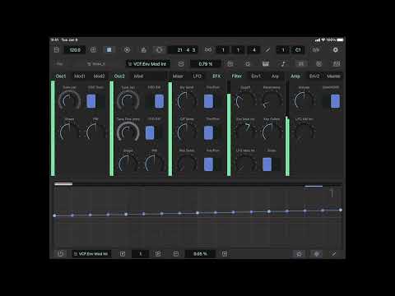395x296 pixels.
Task: Click the last icon on second toolbar row
Action: [x=337, y=64]
